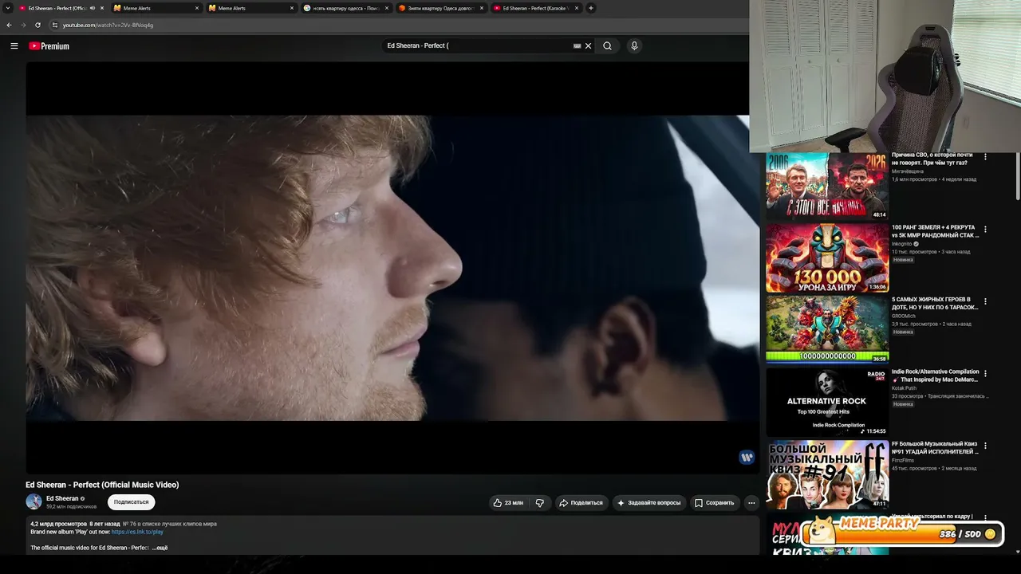Open options for FF Большой Музыкальный Квиз

[985, 446]
